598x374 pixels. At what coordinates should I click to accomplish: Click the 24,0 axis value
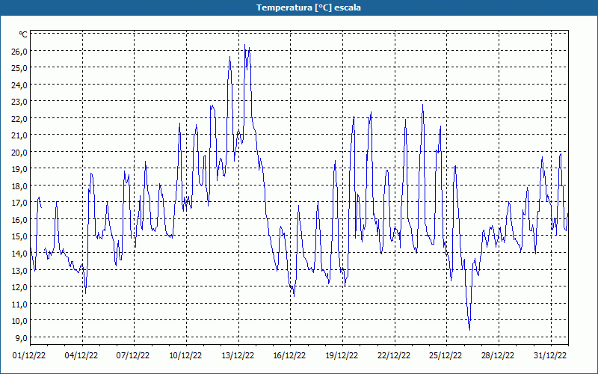[x=19, y=85]
